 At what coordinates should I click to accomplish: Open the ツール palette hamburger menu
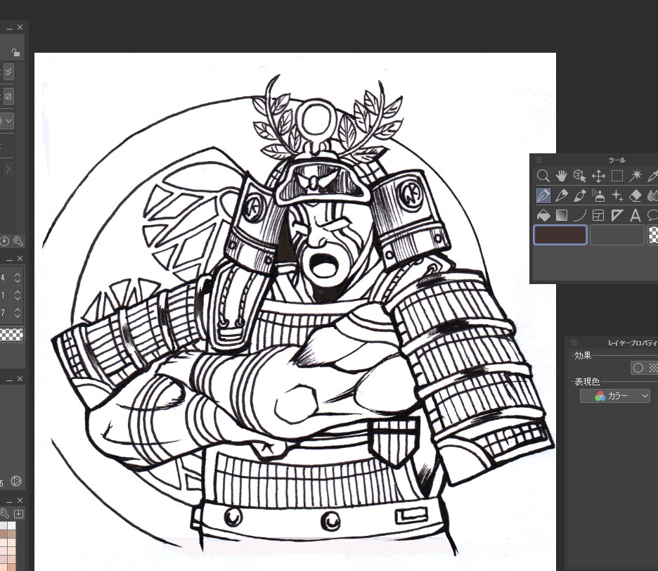point(538,160)
